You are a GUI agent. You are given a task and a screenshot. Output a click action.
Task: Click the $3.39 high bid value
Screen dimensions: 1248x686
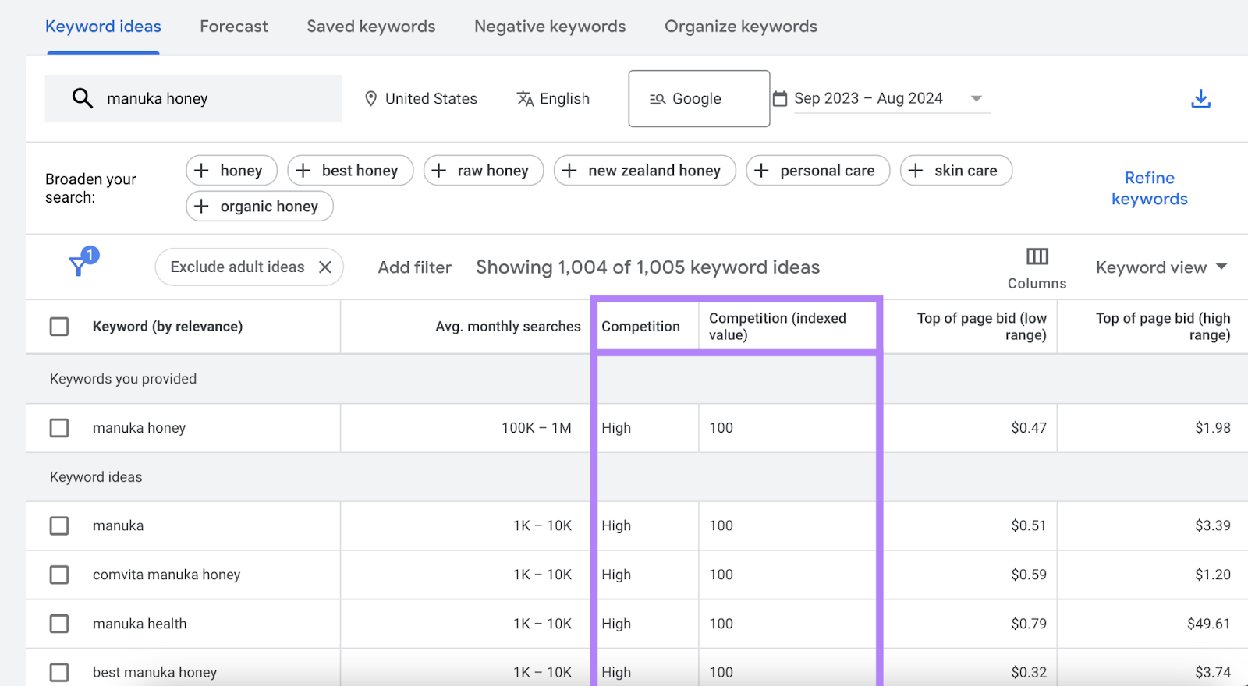pyautogui.click(x=1213, y=526)
